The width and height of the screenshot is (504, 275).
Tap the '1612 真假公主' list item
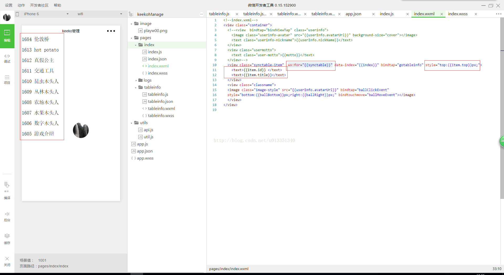click(x=38, y=60)
